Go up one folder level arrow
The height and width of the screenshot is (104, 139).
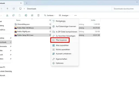[7, 9]
